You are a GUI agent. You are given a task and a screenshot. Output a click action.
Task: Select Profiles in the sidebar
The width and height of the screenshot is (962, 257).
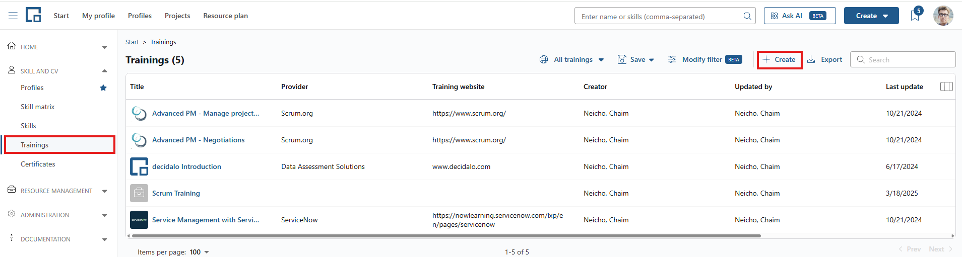(32, 88)
